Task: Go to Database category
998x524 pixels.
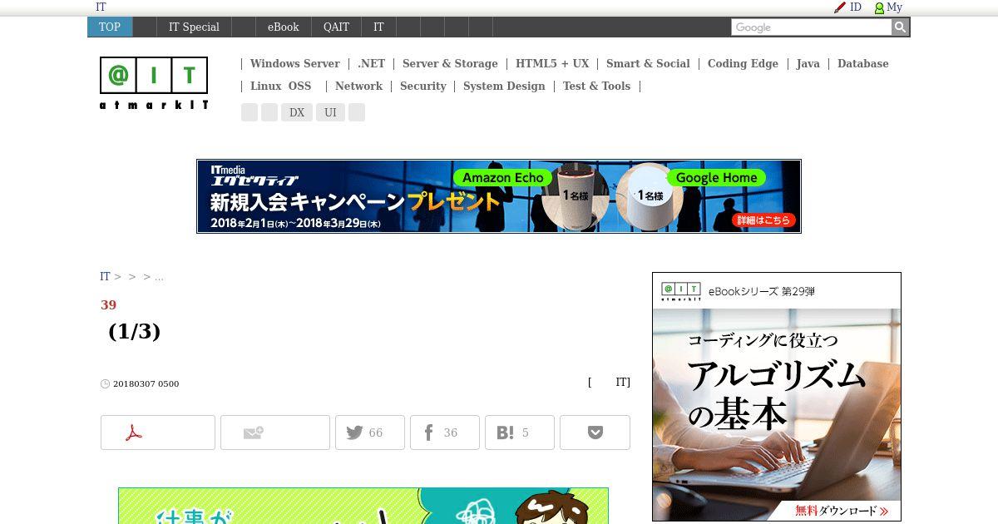Action: pyautogui.click(x=862, y=64)
